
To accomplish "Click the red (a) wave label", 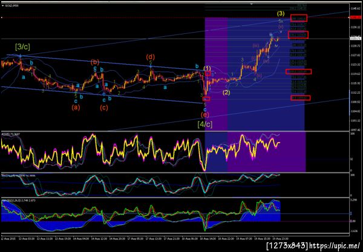I will point(76,108).
